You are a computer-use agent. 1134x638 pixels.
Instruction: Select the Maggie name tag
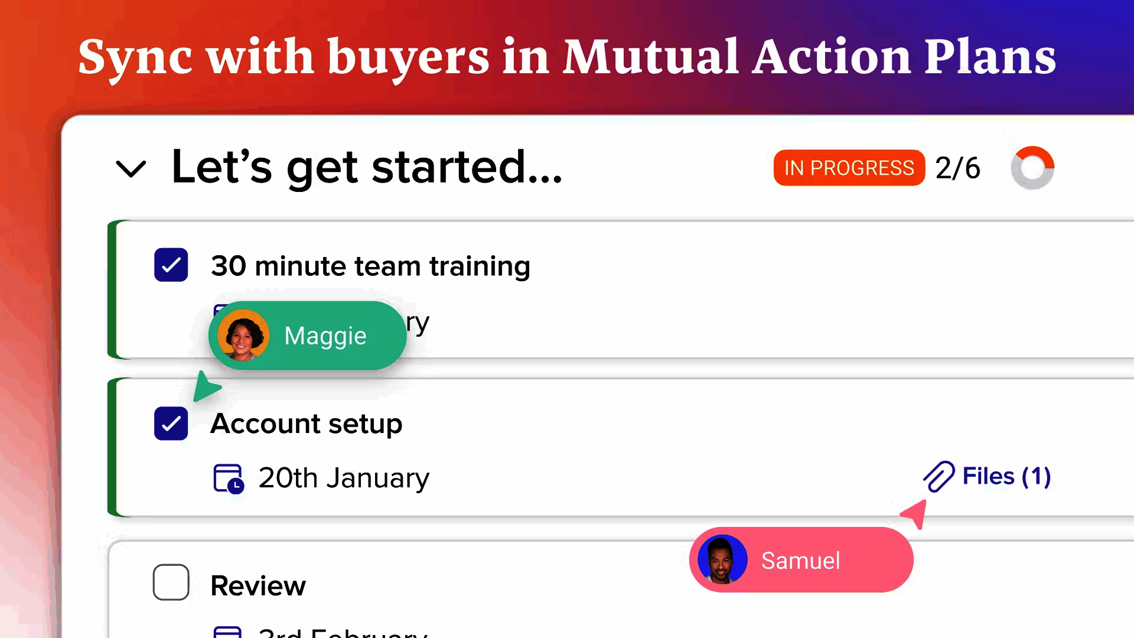point(307,336)
